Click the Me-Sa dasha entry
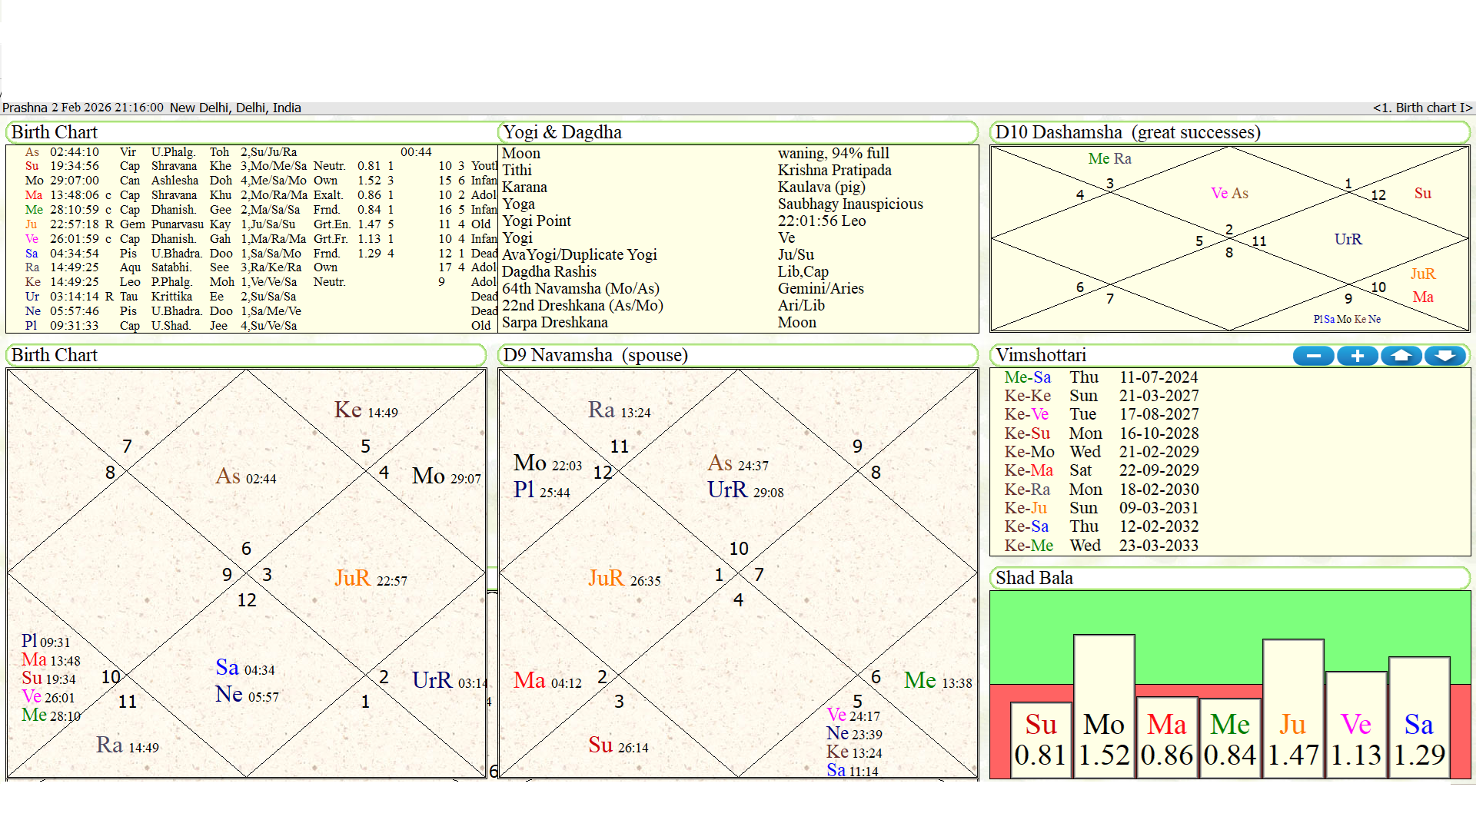The height and width of the screenshot is (830, 1476). click(1027, 377)
